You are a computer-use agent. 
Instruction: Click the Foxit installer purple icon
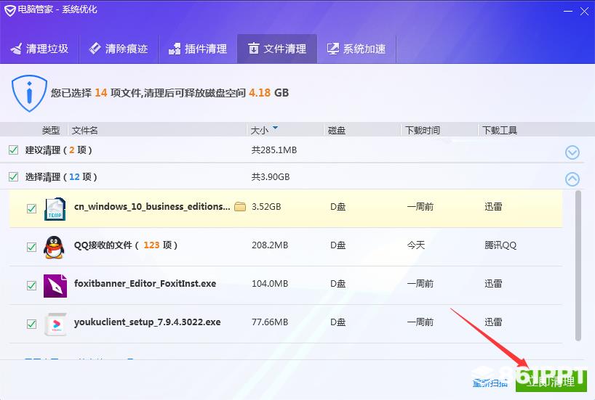[55, 285]
